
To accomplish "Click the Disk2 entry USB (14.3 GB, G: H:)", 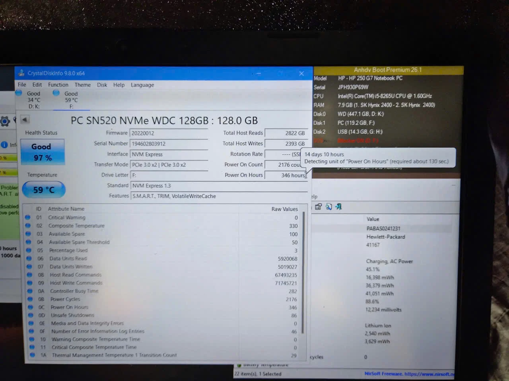I will 360,132.
